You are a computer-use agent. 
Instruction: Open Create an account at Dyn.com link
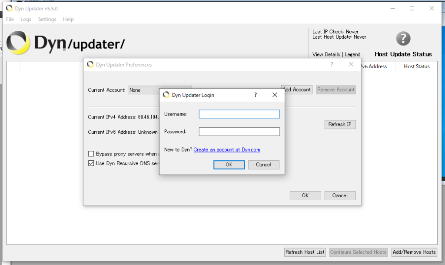[227, 149]
